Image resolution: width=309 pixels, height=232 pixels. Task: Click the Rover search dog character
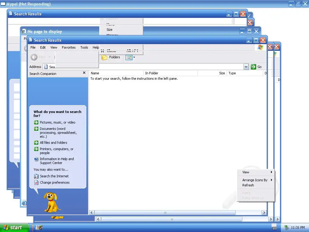point(52,202)
